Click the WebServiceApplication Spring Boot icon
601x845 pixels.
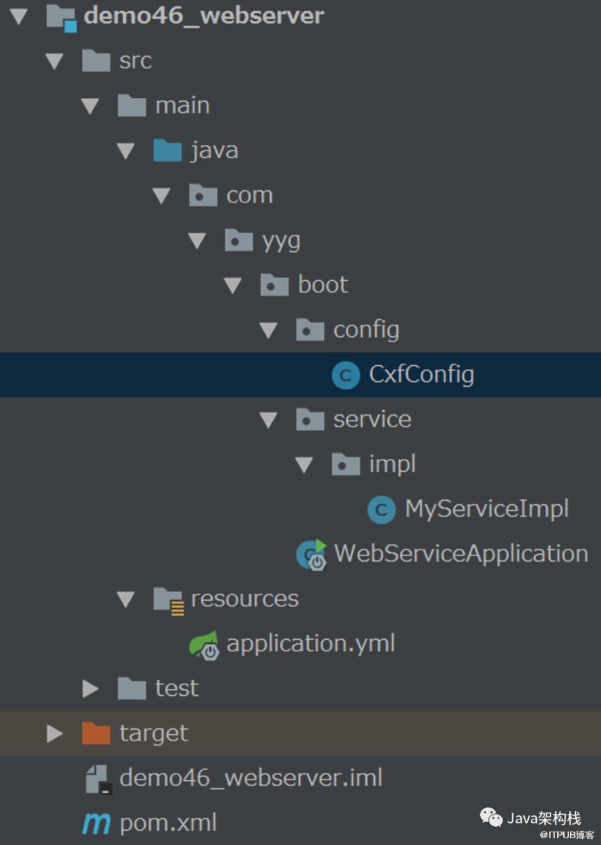tap(312, 554)
